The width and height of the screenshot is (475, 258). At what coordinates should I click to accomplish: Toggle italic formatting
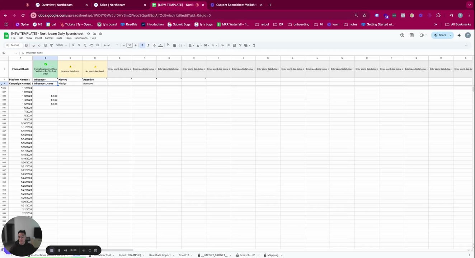click(148, 46)
